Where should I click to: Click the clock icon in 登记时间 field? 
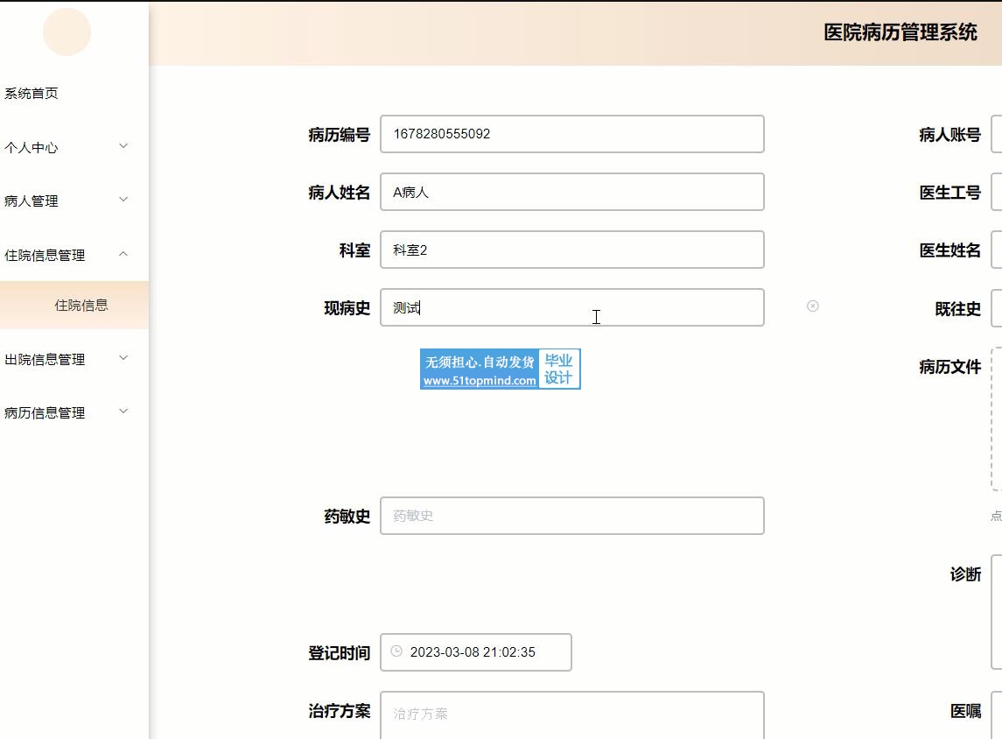pyautogui.click(x=396, y=651)
